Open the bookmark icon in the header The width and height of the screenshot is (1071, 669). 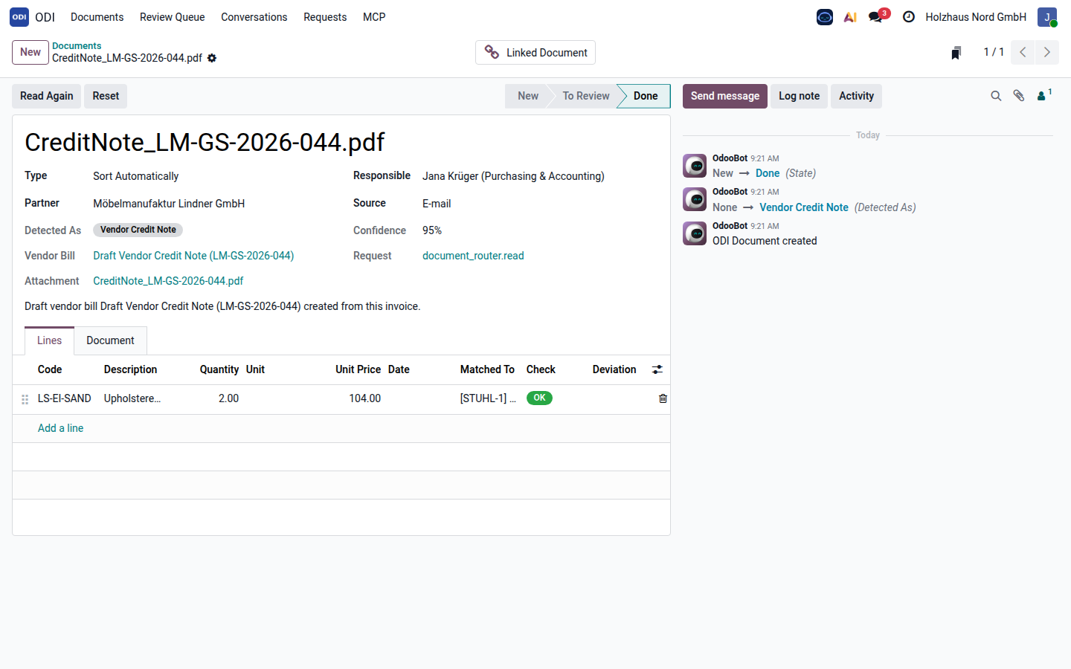956,53
